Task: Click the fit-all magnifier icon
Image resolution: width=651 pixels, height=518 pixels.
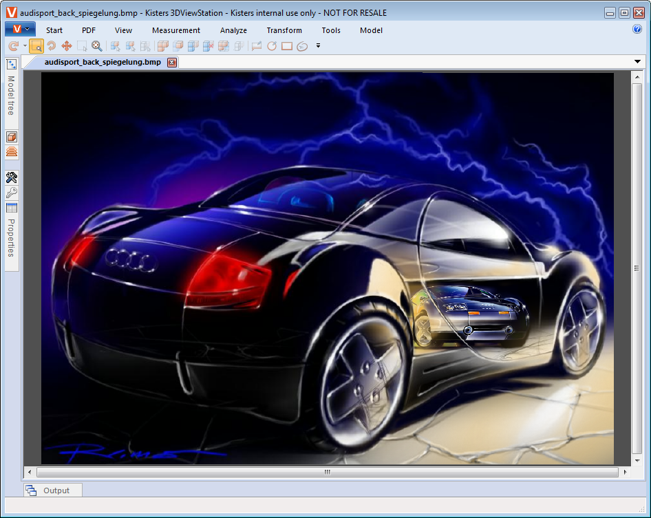Action: pyautogui.click(x=97, y=45)
